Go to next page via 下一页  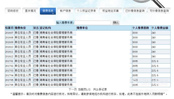tap(73, 89)
